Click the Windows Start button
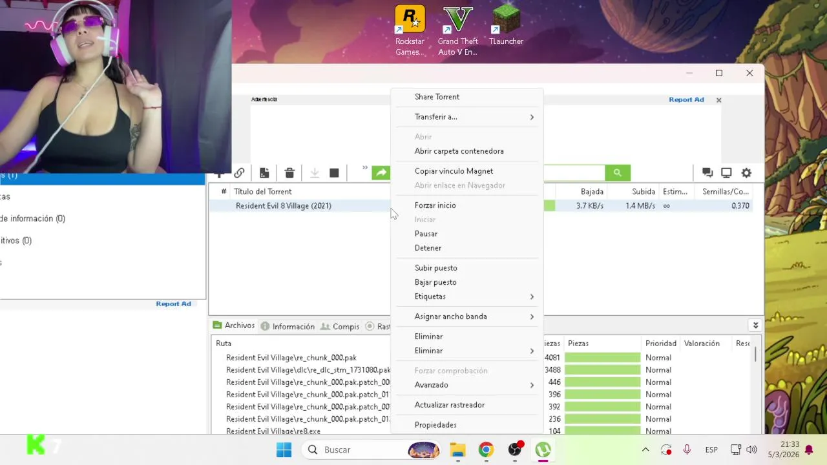The image size is (827, 465). [284, 449]
